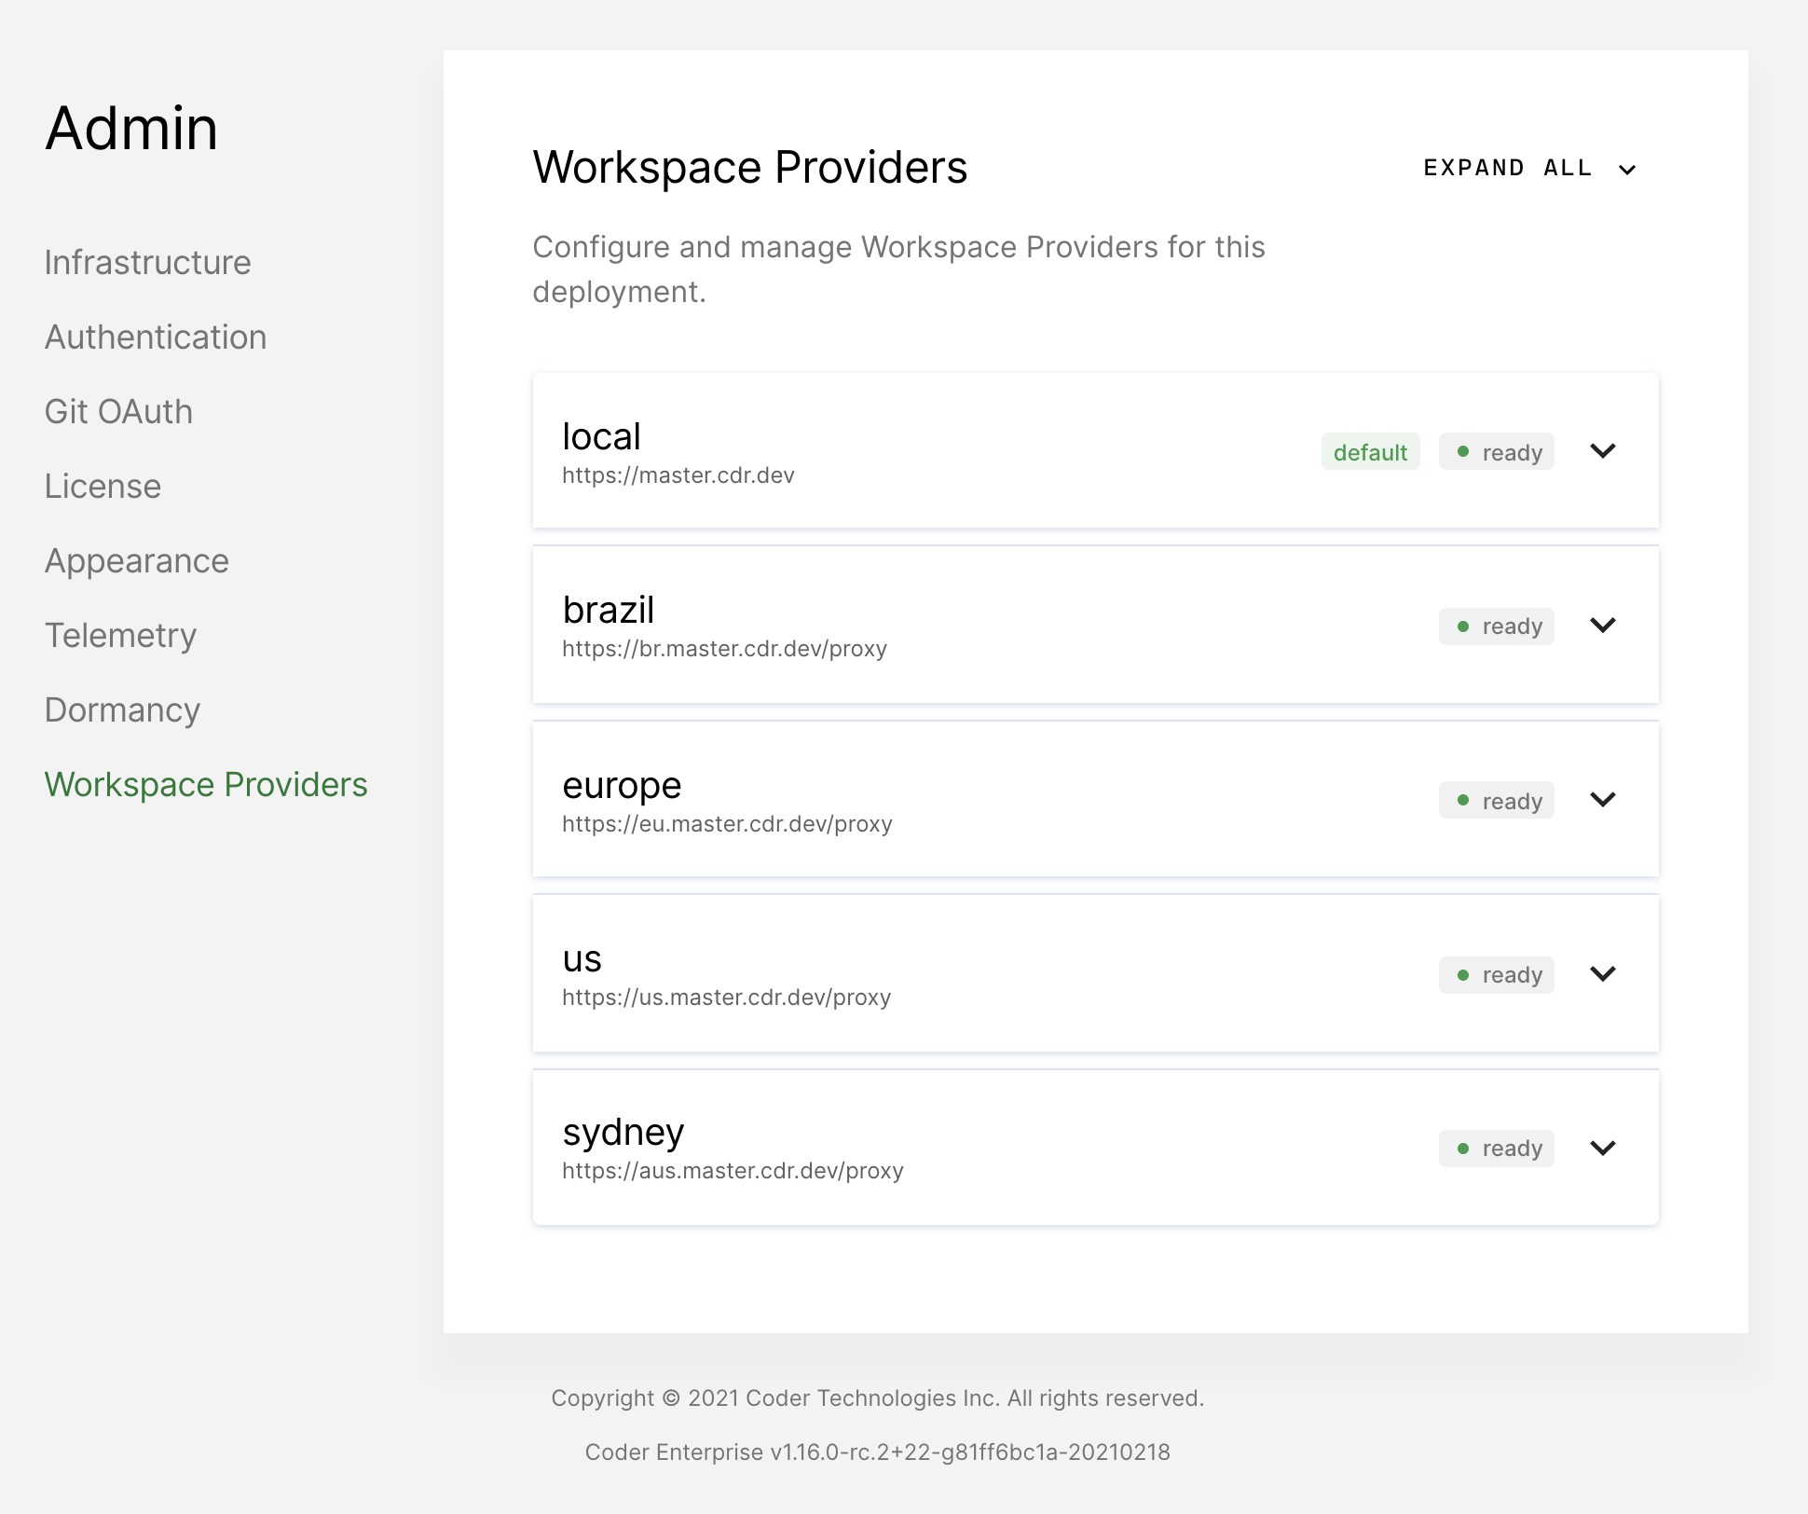Image resolution: width=1808 pixels, height=1514 pixels.
Task: Select Telemetry from the sidebar
Action: [x=120, y=635]
